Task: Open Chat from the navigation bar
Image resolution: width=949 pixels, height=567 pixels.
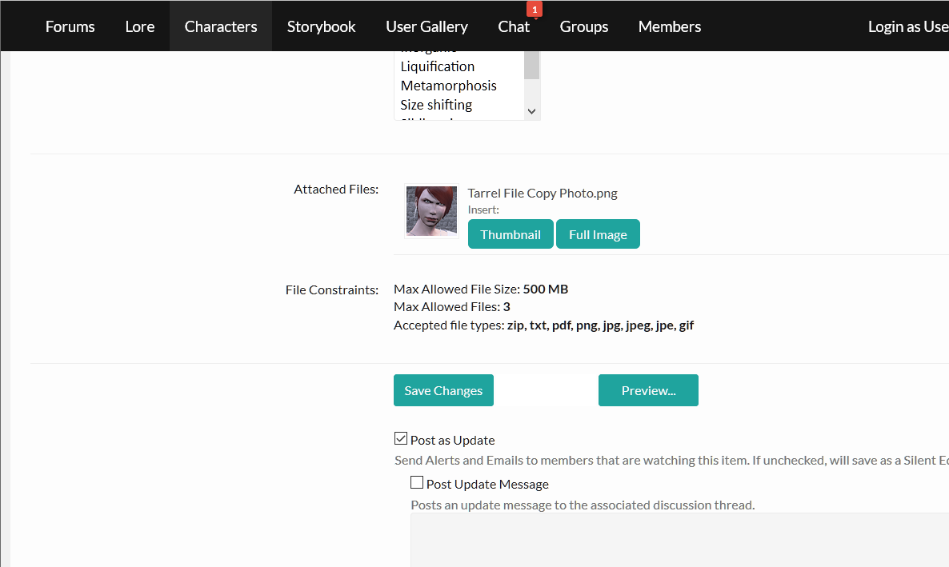Action: click(514, 26)
